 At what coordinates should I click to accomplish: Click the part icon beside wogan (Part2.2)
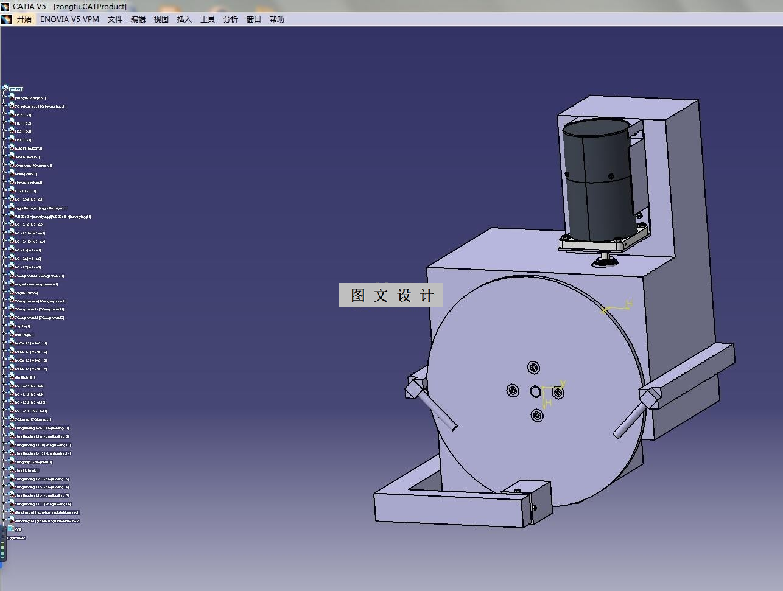pos(12,293)
